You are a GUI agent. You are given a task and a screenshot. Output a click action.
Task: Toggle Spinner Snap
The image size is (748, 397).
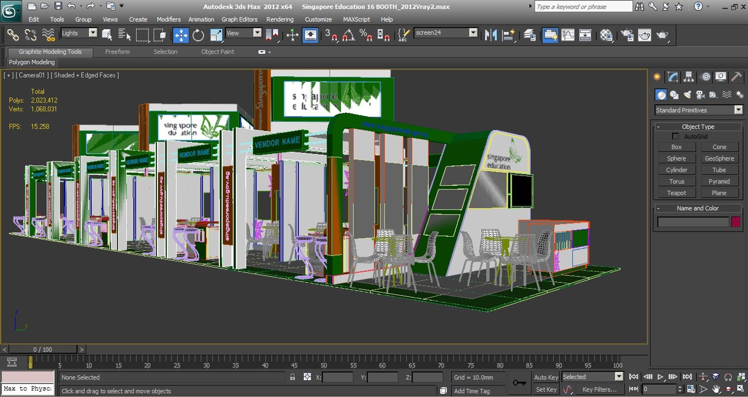[383, 35]
